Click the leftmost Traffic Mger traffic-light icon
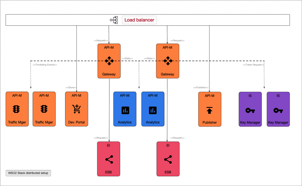Viewport: 302px width, 186px height. [17, 109]
